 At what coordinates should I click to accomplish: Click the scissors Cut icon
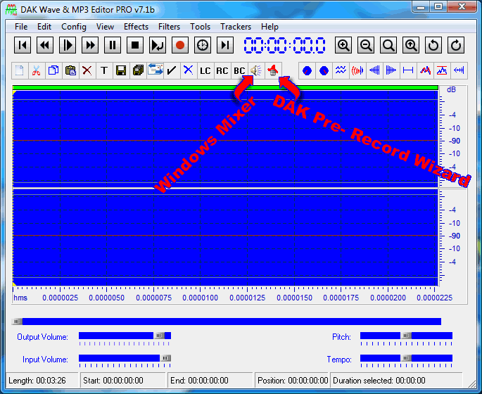(36, 70)
